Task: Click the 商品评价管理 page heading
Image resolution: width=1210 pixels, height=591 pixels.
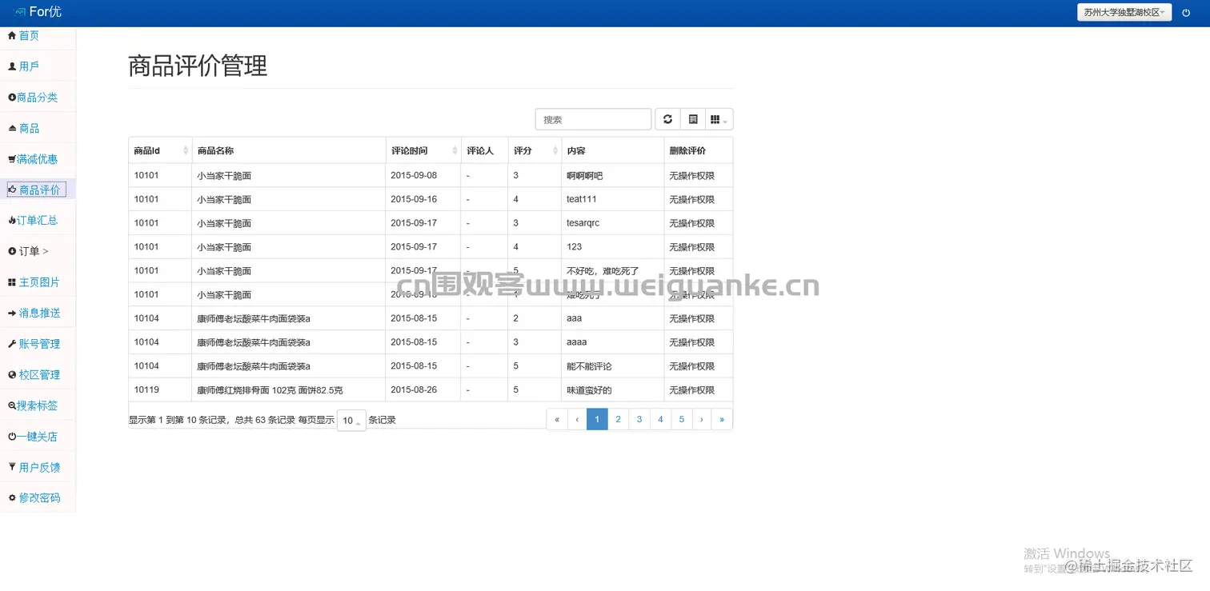Action: tap(198, 66)
